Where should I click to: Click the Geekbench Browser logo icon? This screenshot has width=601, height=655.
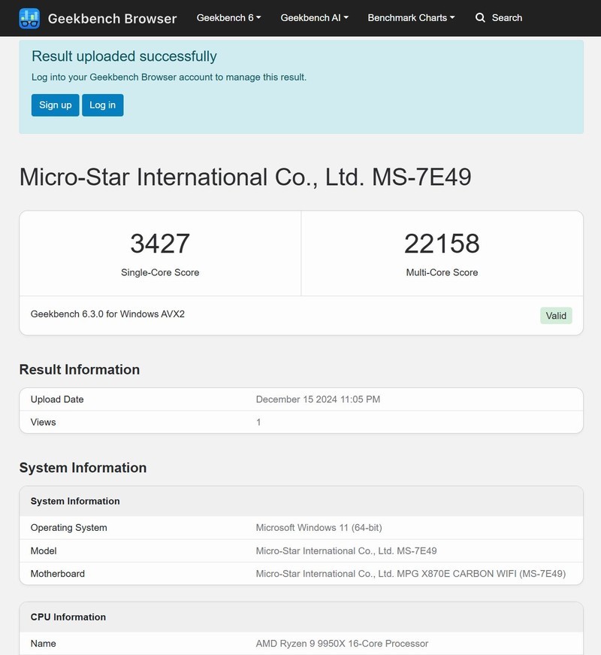(x=29, y=17)
